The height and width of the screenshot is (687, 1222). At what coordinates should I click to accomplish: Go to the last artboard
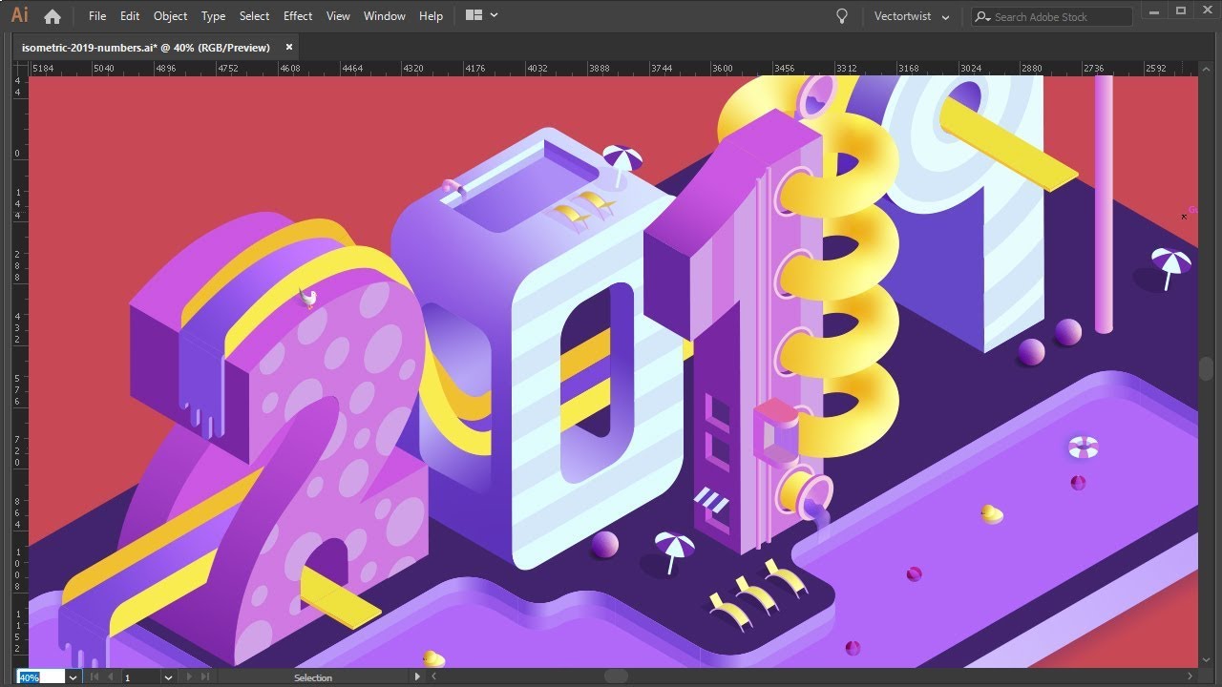(204, 677)
